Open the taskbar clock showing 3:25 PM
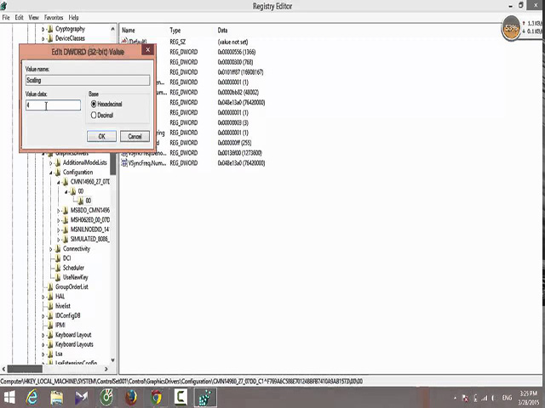 pos(528,398)
